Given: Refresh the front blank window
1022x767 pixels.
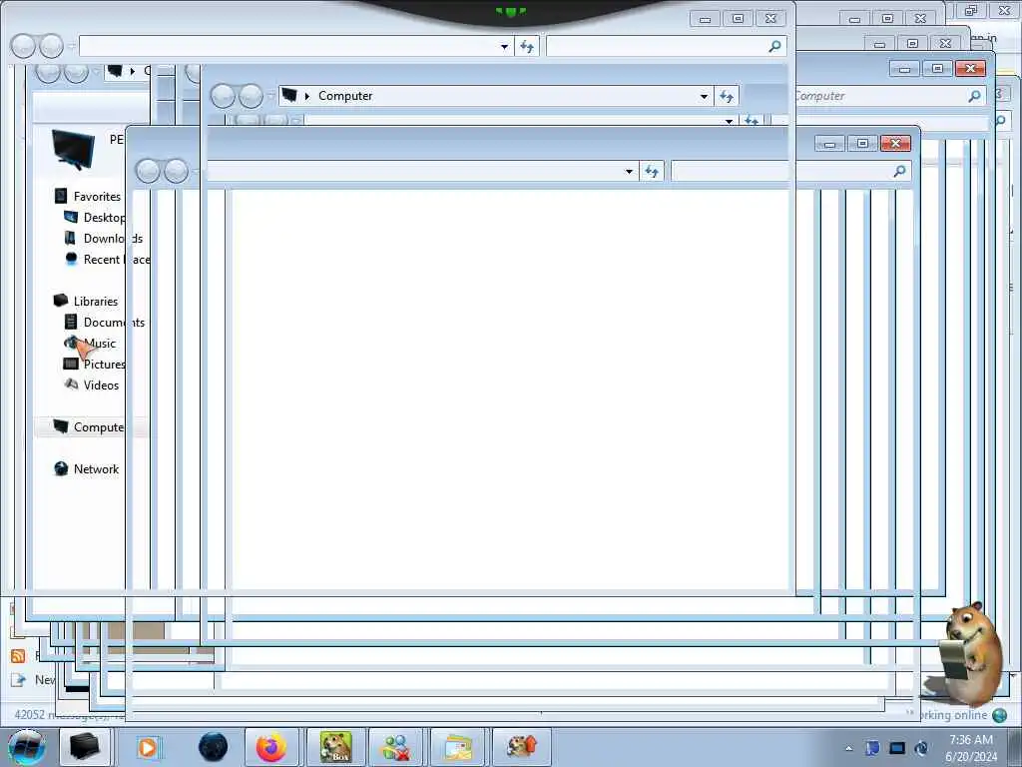Looking at the screenshot, I should click(651, 172).
